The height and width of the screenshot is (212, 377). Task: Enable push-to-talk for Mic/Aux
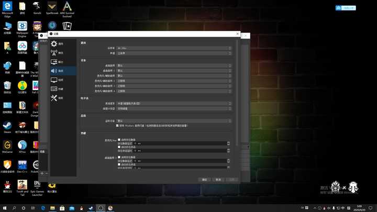tap(119, 147)
